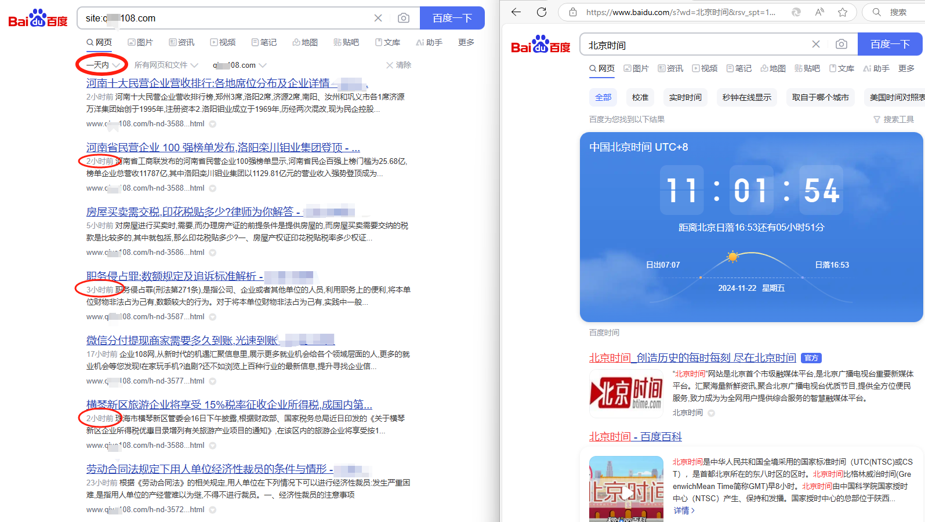Switch to 资讯 tab in left window
The width and height of the screenshot is (925, 522).
(x=182, y=42)
